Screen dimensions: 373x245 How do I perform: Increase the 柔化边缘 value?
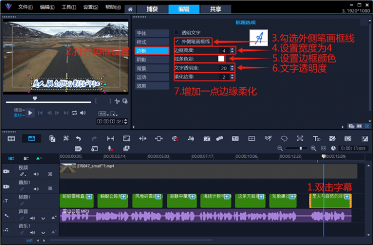click(232, 75)
